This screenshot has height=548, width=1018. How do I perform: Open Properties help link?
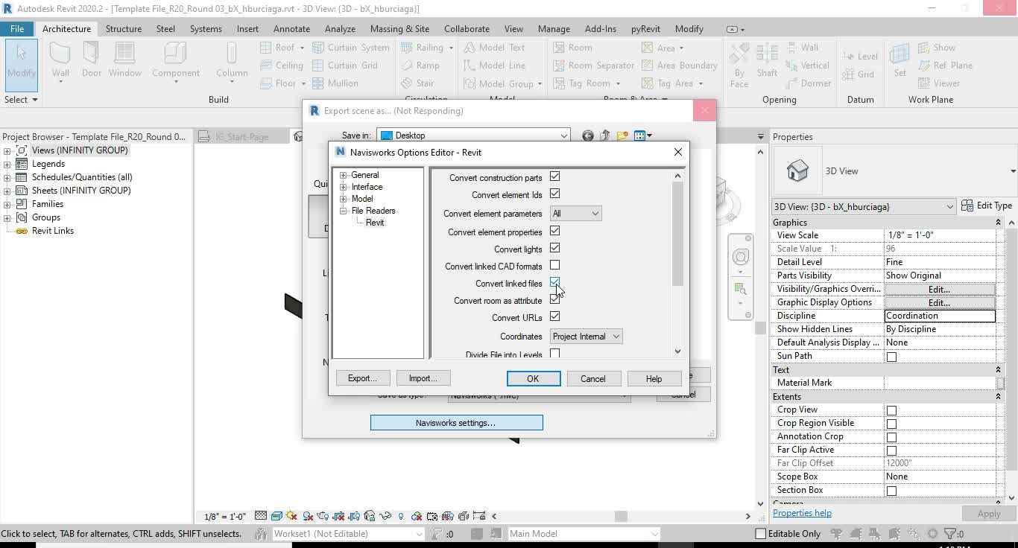(x=802, y=513)
